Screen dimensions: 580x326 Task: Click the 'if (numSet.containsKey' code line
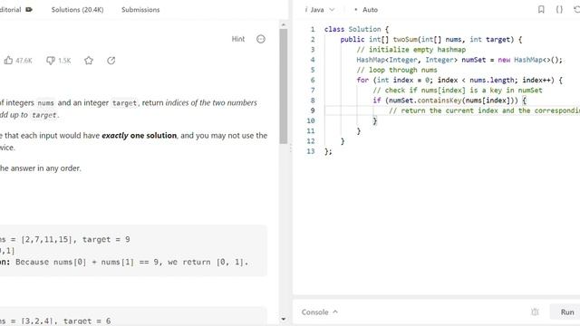[x=449, y=101]
